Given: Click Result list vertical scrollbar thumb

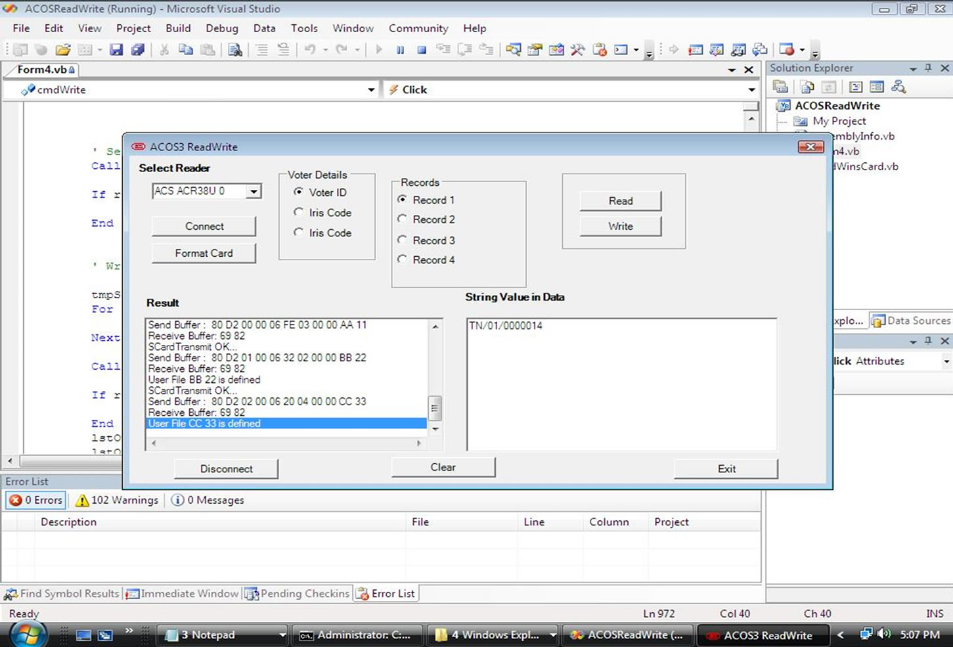Looking at the screenshot, I should (434, 408).
